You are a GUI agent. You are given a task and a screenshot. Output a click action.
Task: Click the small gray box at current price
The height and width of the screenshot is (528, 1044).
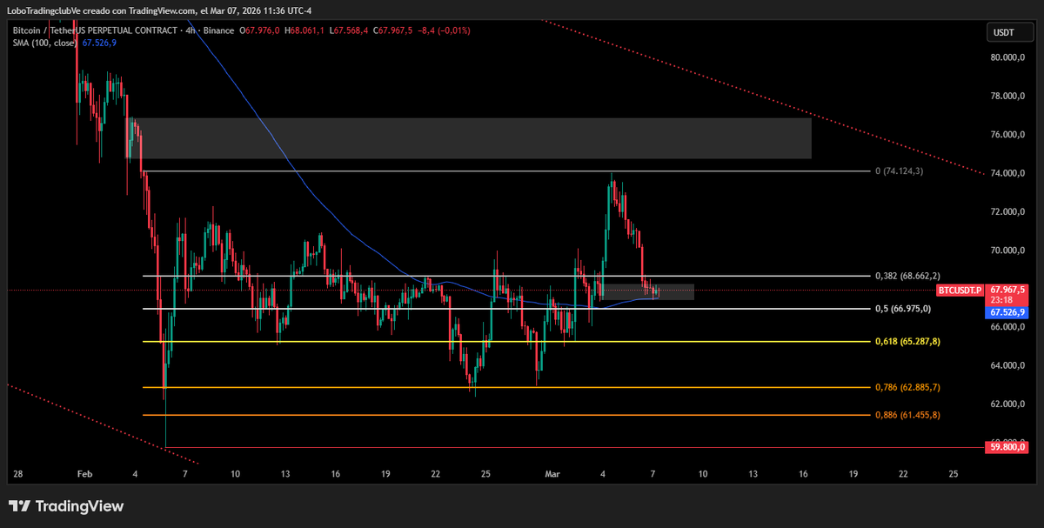pyautogui.click(x=647, y=292)
